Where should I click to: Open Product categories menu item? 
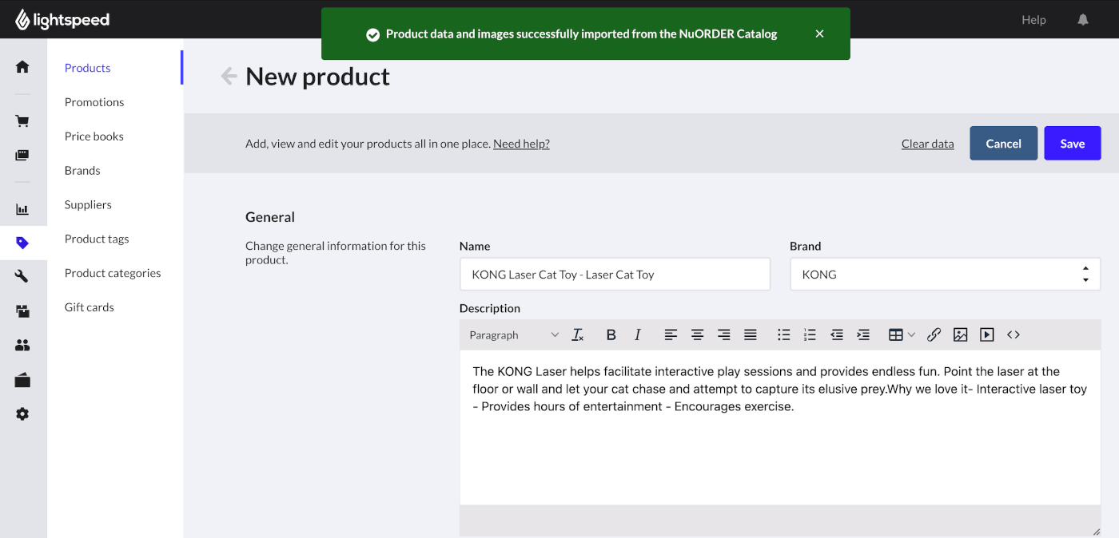pyautogui.click(x=113, y=273)
